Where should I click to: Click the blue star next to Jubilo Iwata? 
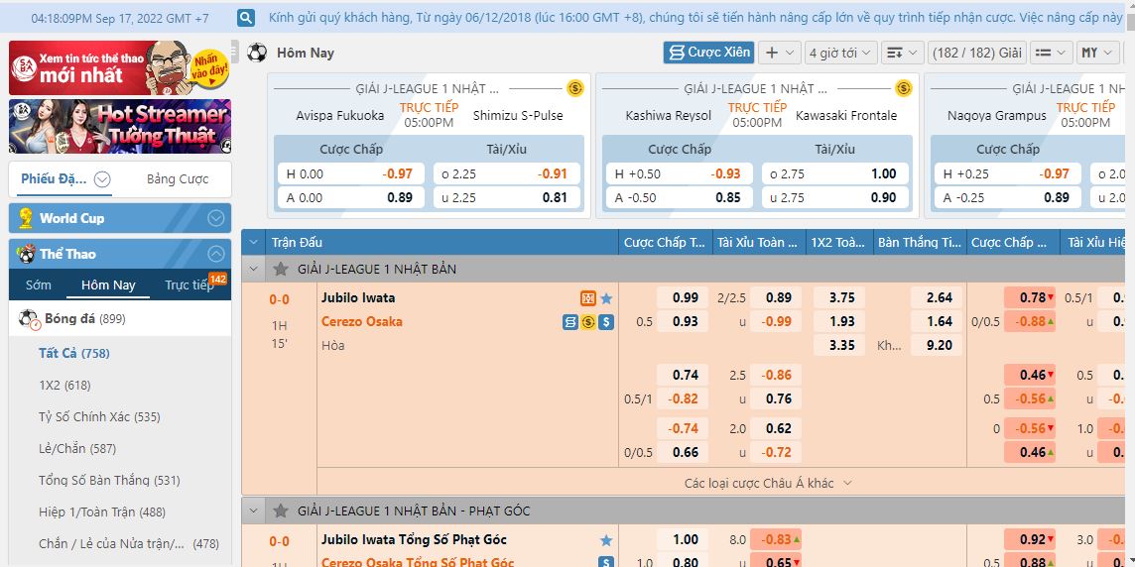(x=606, y=298)
